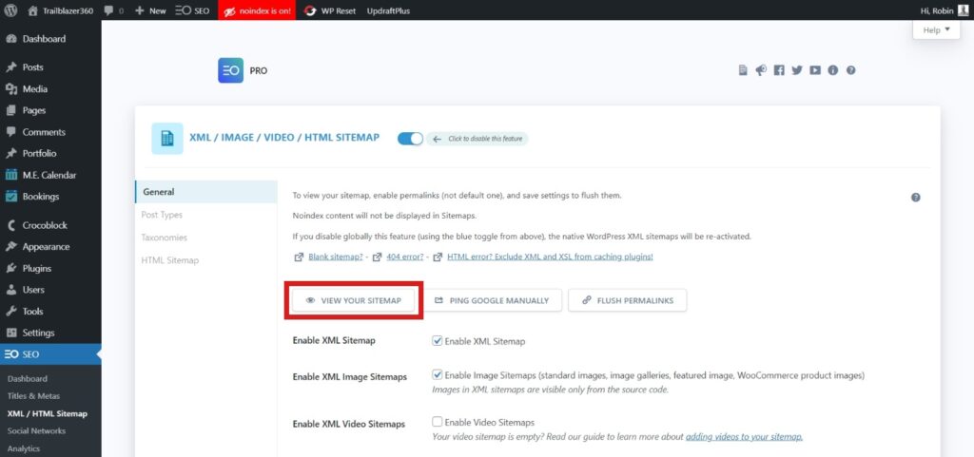Open 'HTML error? Exclude XML and XSL' link
974x457 pixels.
550,257
